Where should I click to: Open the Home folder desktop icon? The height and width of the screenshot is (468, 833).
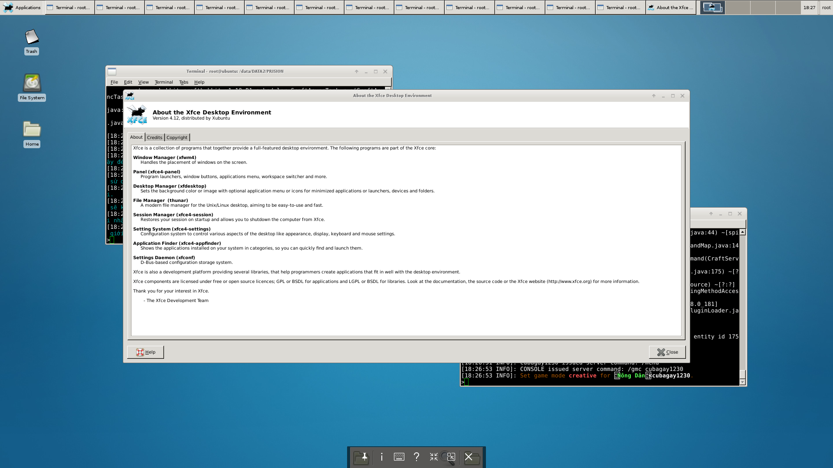point(32,130)
